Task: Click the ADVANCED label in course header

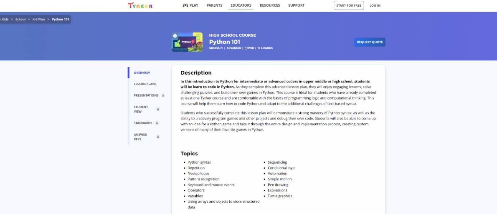Action: [234, 48]
